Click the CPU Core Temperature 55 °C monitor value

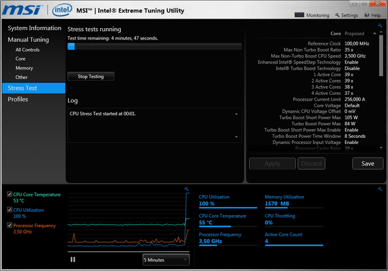tap(205, 222)
